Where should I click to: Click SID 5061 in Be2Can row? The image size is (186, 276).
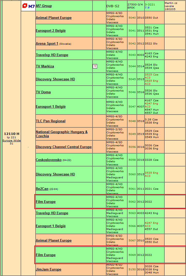coord(132,189)
